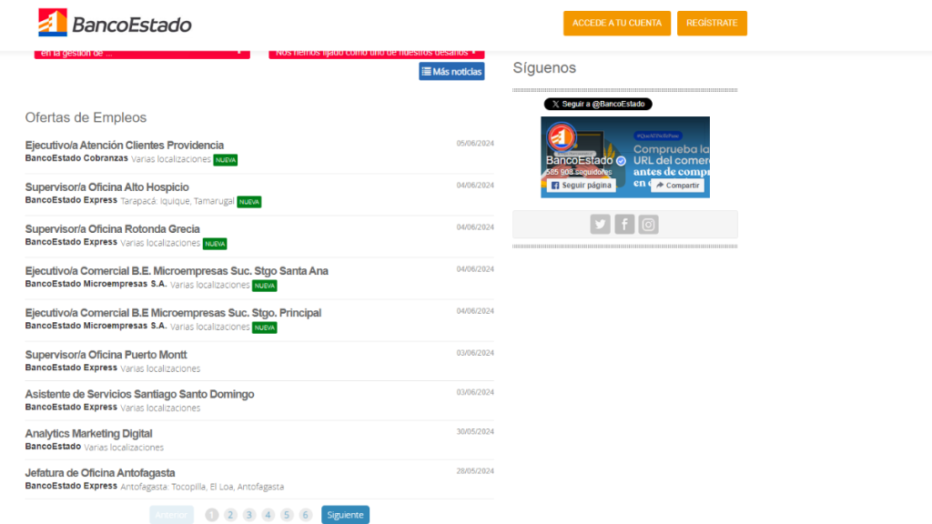
Task: Open Supervisor/a Oficina Alto Hospicio offer
Action: (x=107, y=187)
